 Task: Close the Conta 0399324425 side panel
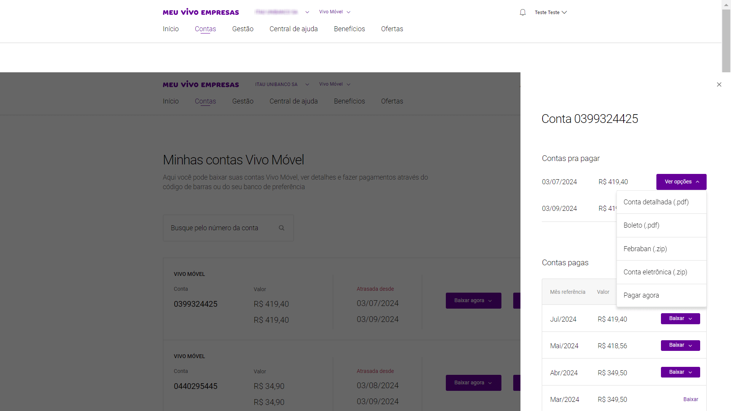[x=719, y=84]
